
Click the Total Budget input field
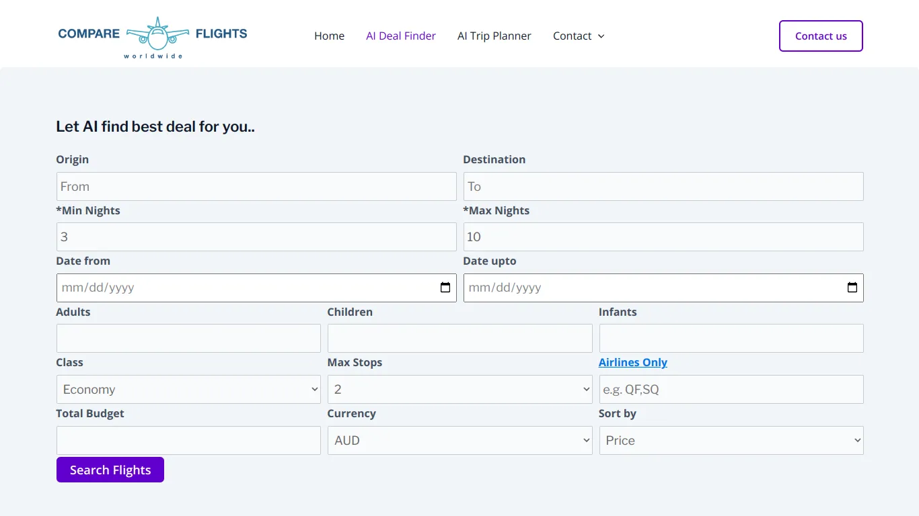[188, 440]
